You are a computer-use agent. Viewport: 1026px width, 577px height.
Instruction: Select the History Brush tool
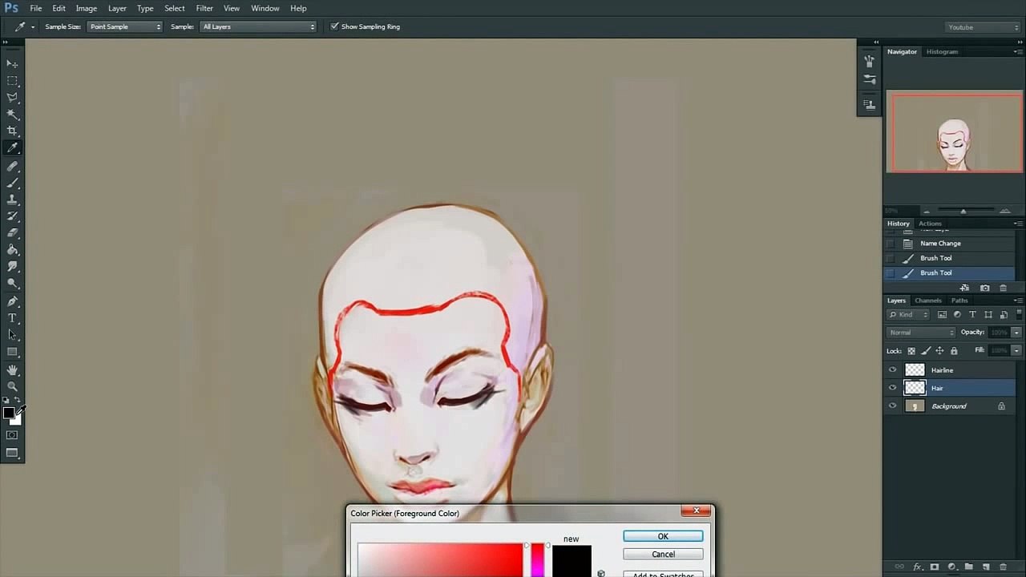(12, 216)
